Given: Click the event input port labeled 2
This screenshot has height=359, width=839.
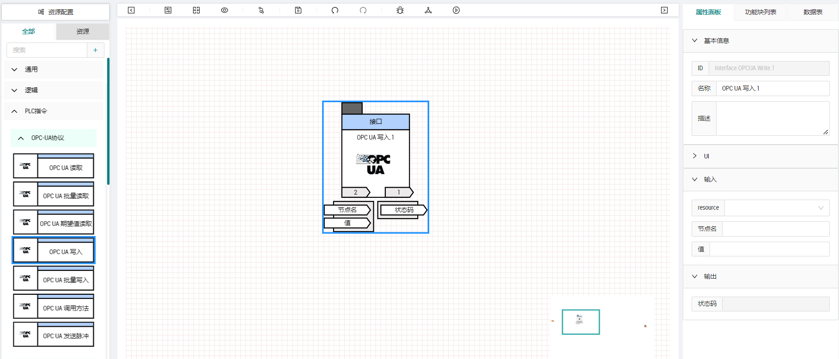Looking at the screenshot, I should pos(356,192).
